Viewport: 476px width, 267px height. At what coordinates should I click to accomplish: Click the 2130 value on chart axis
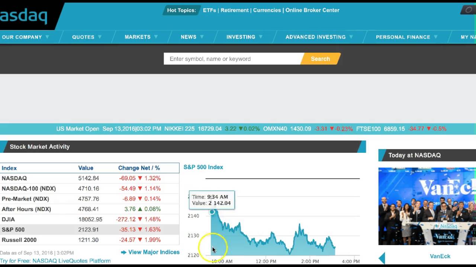(193, 235)
